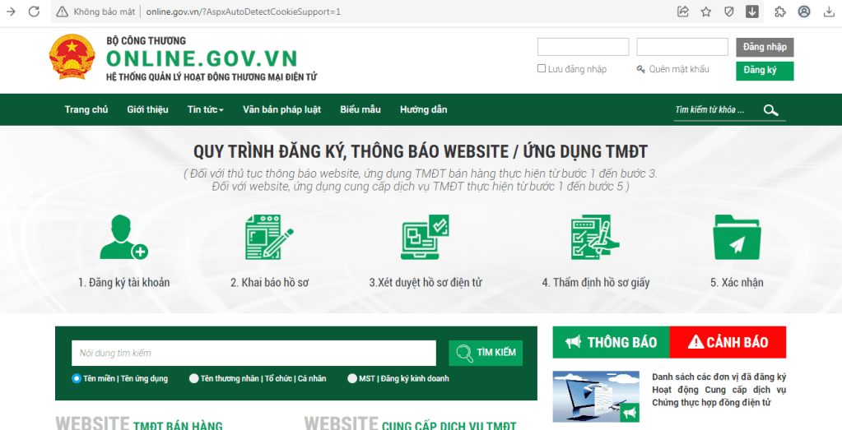Tick the Lưu đăng nhập checkbox
842x430 pixels.
click(x=542, y=69)
